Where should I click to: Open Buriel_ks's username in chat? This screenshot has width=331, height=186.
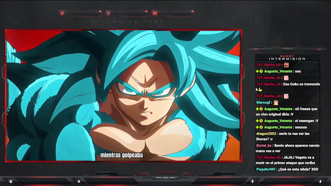pos(264,146)
